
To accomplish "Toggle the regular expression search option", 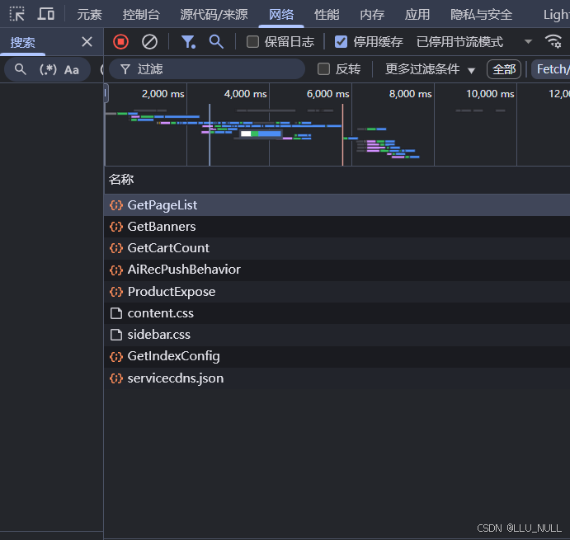I will [48, 69].
